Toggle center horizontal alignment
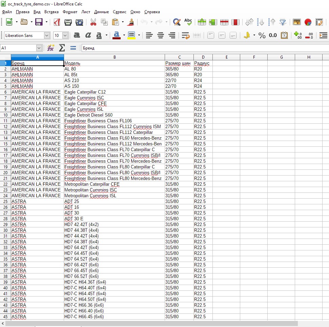329x327 pixels. pos(161,35)
